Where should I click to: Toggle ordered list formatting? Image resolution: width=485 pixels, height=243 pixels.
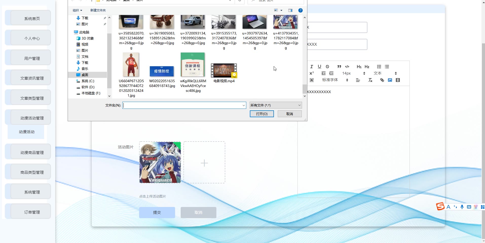coord(379,67)
